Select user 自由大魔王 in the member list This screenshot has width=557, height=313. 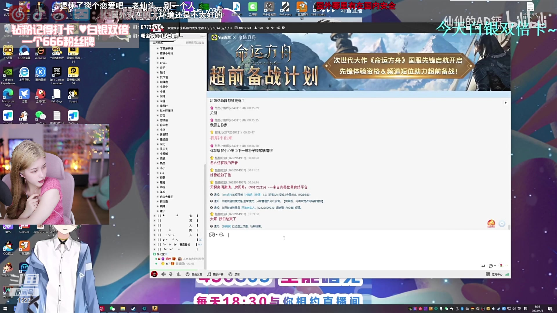(167, 197)
